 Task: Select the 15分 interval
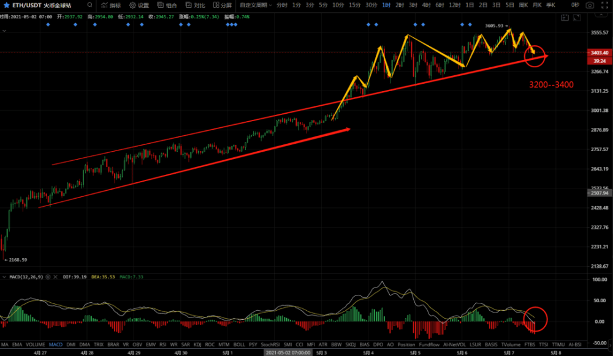click(354, 5)
